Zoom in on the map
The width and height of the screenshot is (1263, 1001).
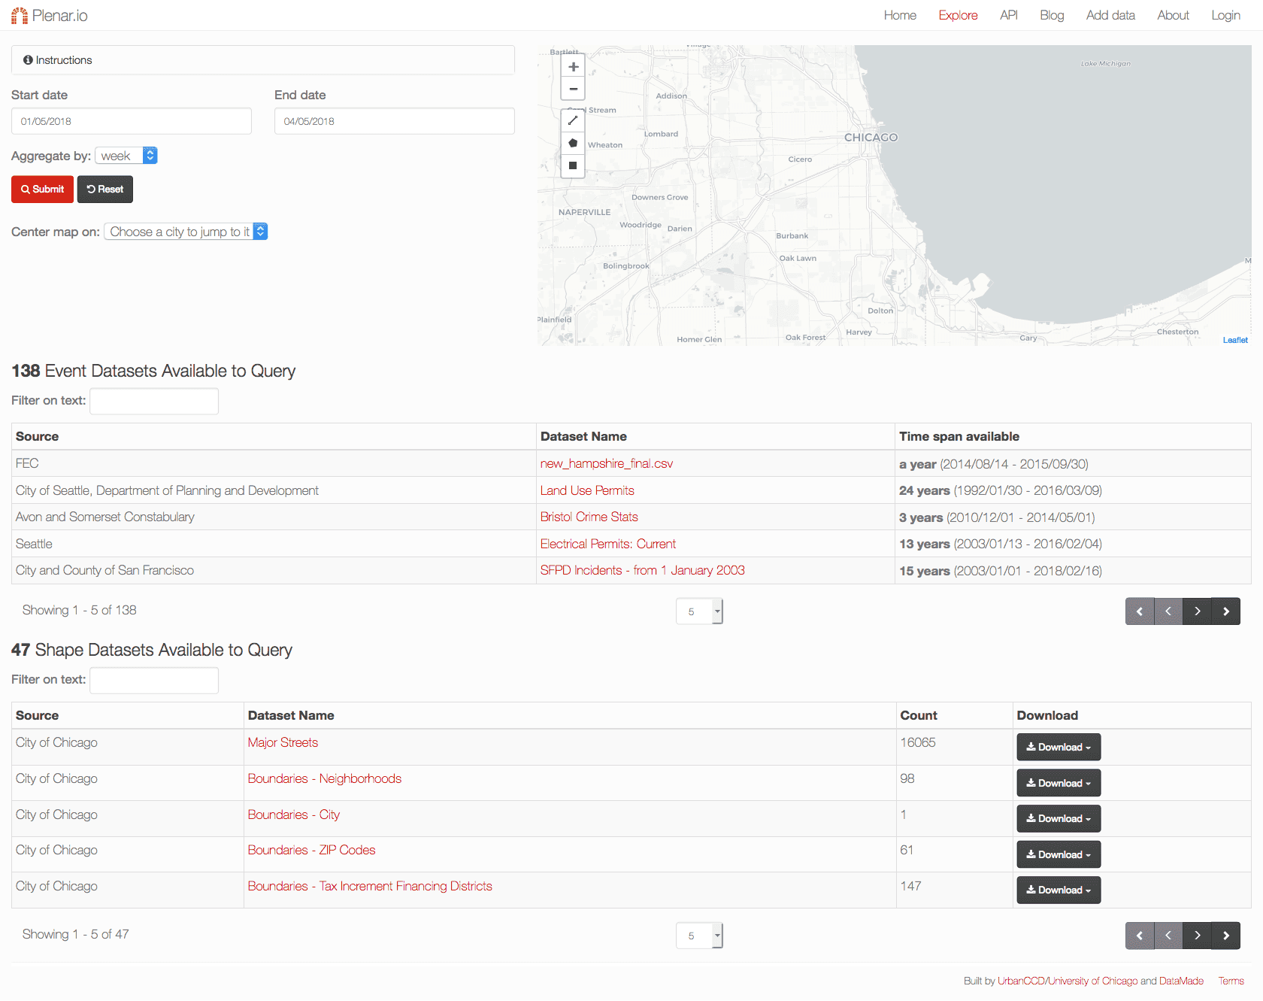point(573,67)
